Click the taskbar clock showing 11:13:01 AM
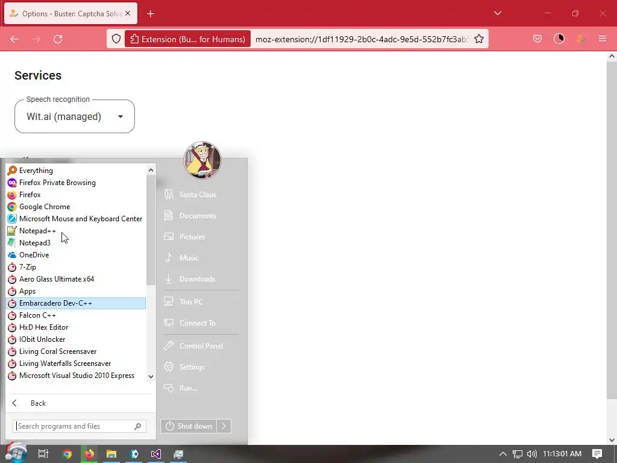The height and width of the screenshot is (463, 617). click(562, 454)
